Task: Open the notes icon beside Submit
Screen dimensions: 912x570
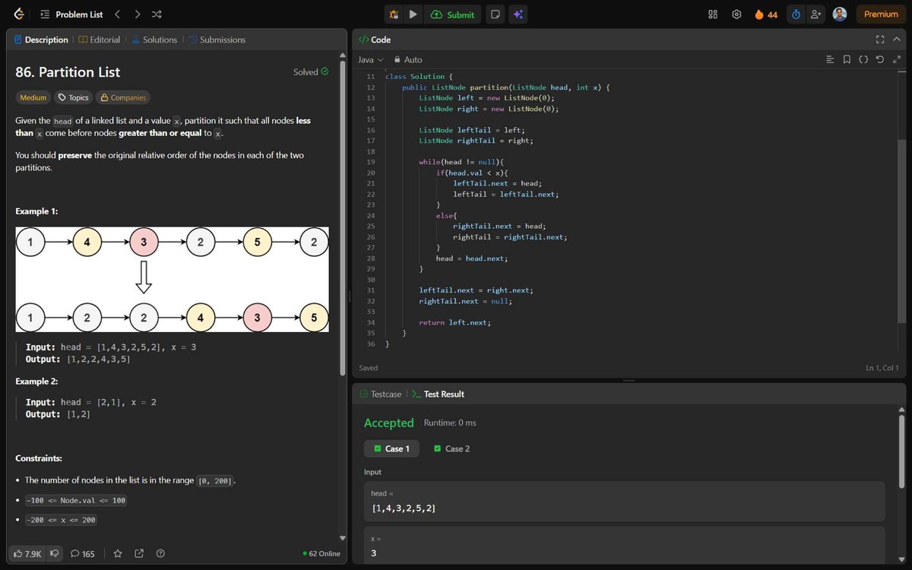Action: [x=495, y=14]
